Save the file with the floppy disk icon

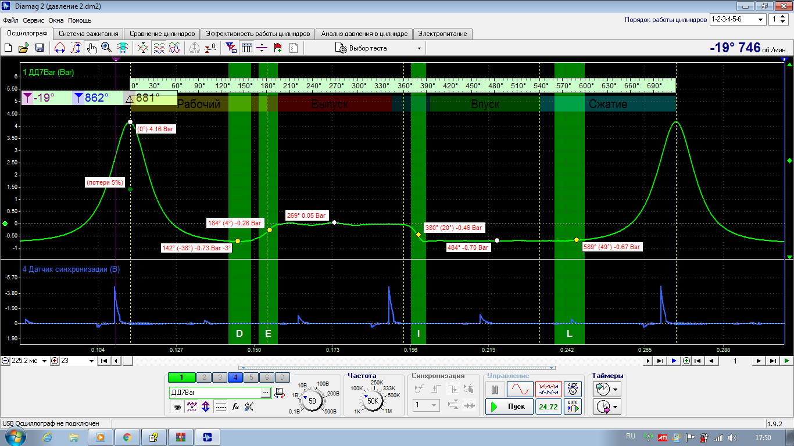point(40,48)
